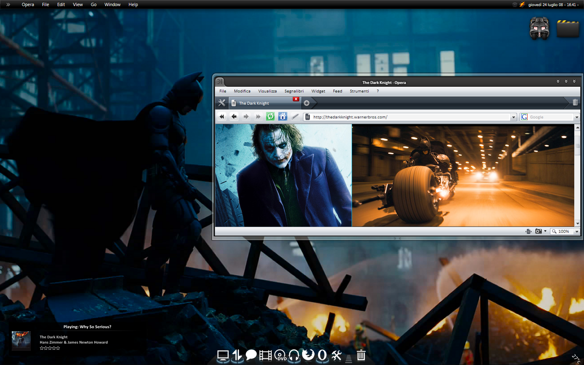
Task: Go back with the Back arrow
Action: pyautogui.click(x=234, y=117)
